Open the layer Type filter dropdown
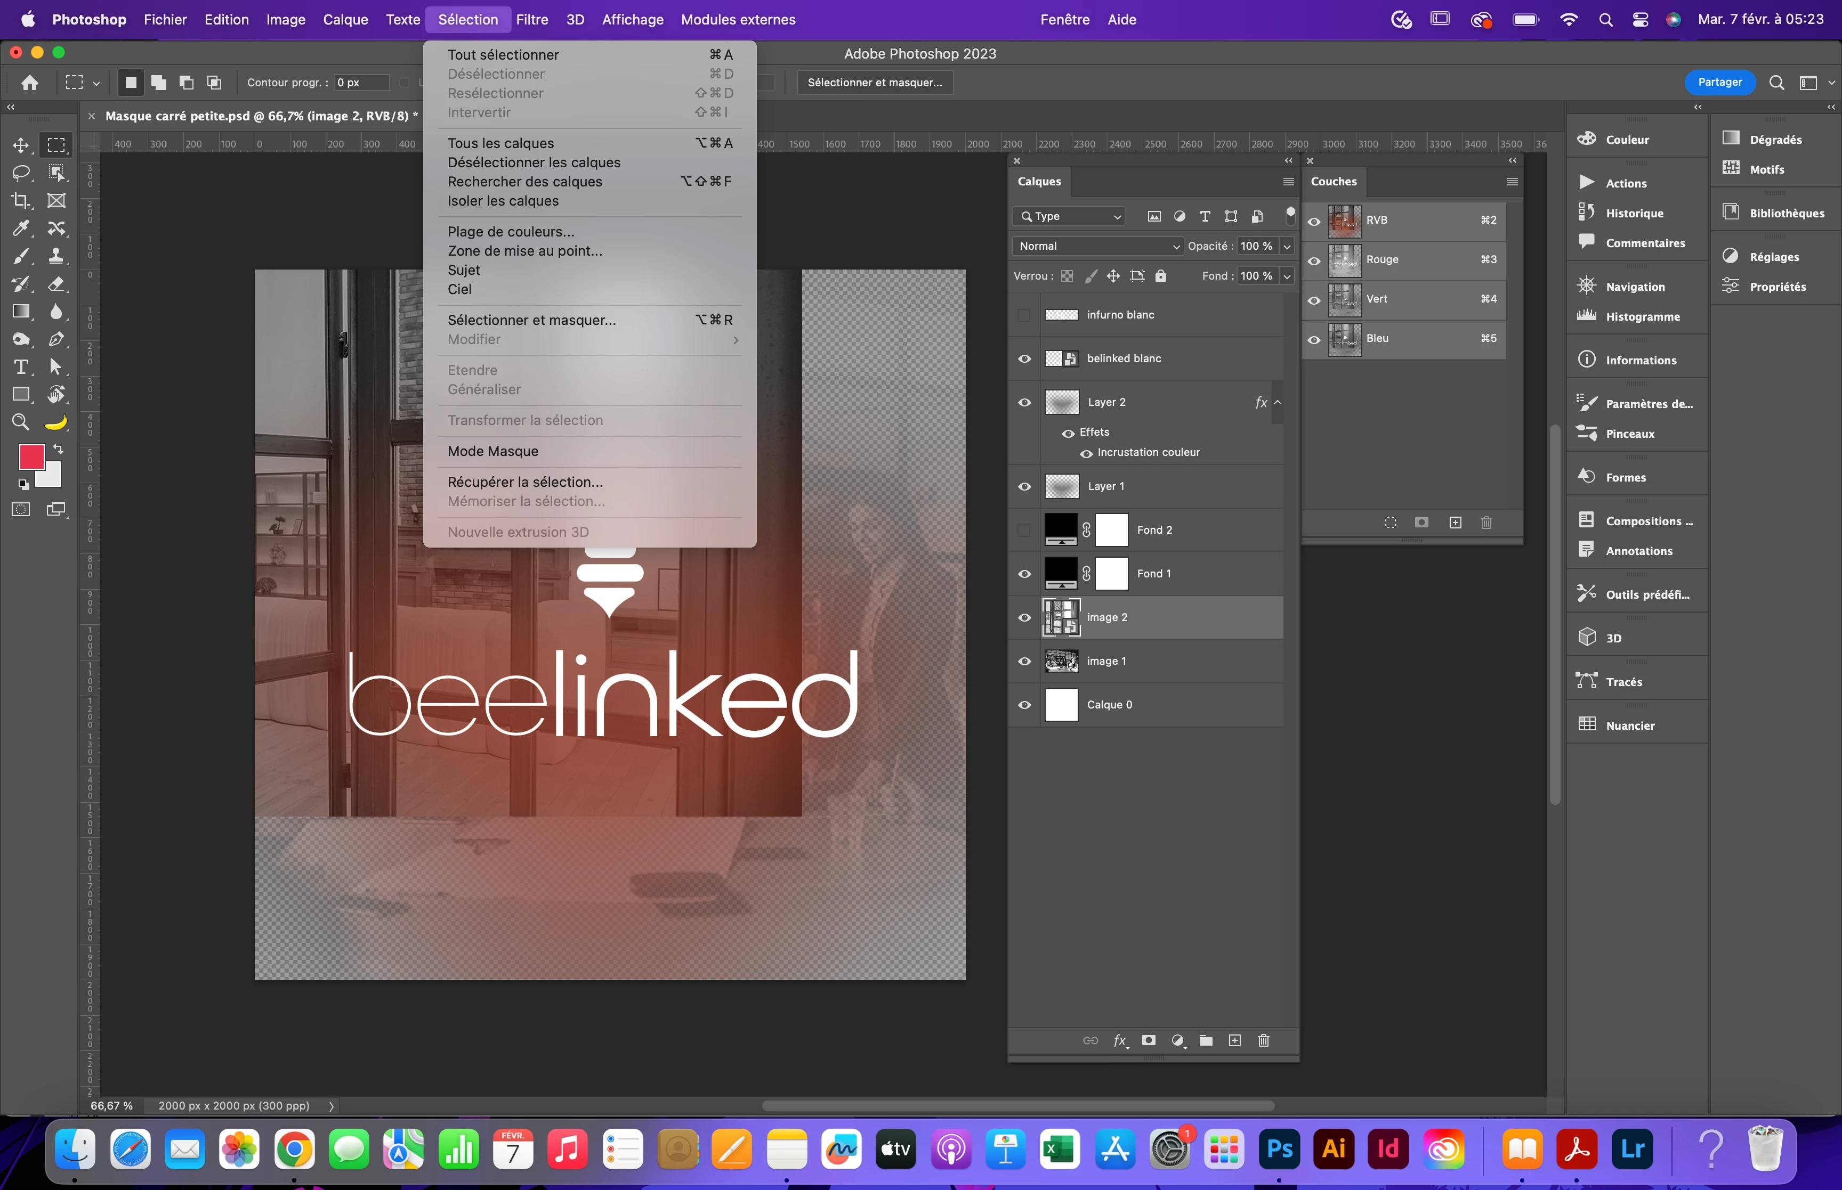Image resolution: width=1842 pixels, height=1190 pixels. [x=1070, y=216]
